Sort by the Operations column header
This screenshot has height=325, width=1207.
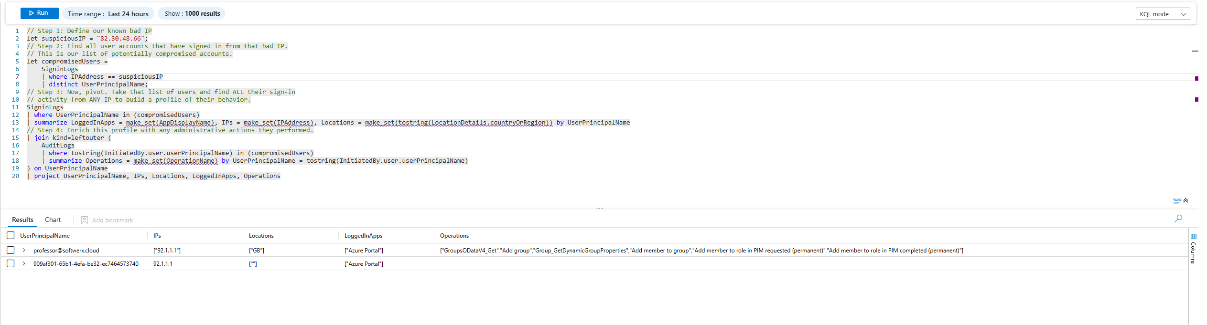point(454,236)
